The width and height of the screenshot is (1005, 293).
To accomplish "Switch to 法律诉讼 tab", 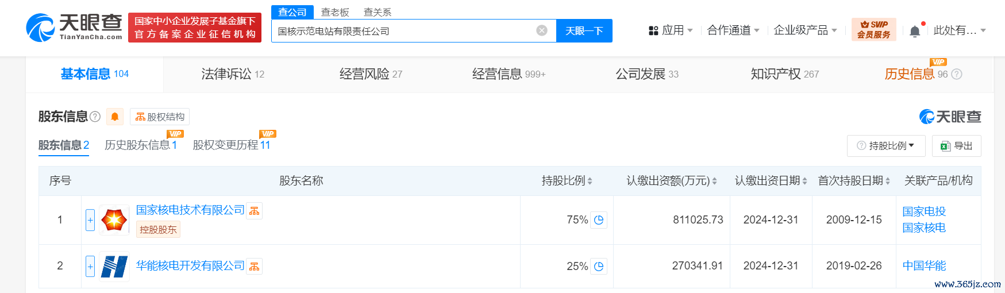I will (233, 74).
